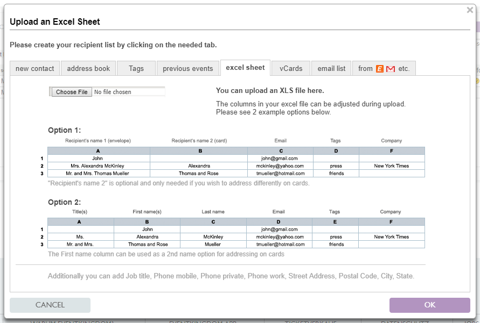Switch to the new contact tab
Image resolution: width=480 pixels, height=323 pixels.
tap(35, 68)
